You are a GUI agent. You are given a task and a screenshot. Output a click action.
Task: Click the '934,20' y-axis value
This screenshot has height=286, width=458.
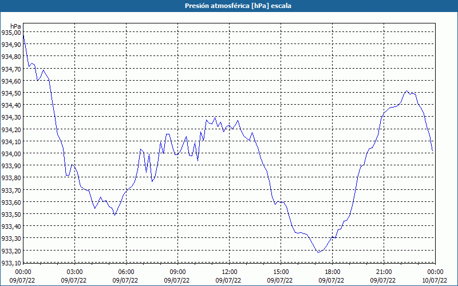(x=11, y=130)
